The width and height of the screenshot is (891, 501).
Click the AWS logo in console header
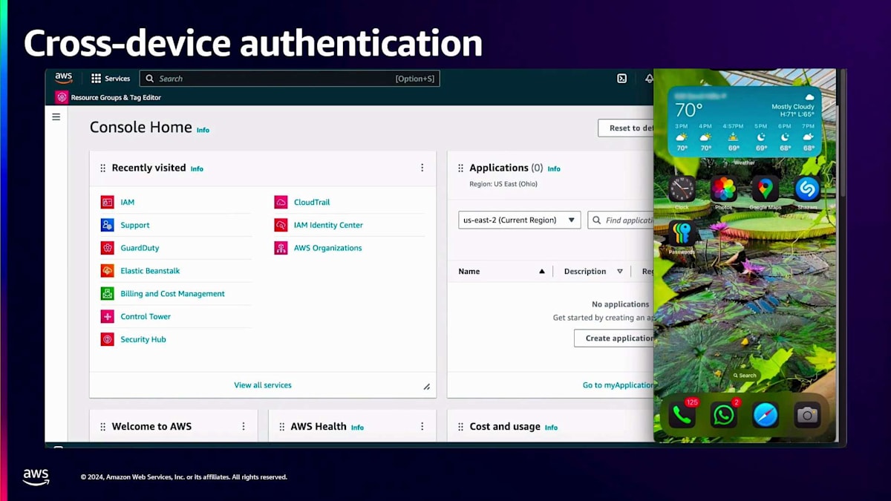[x=64, y=78]
